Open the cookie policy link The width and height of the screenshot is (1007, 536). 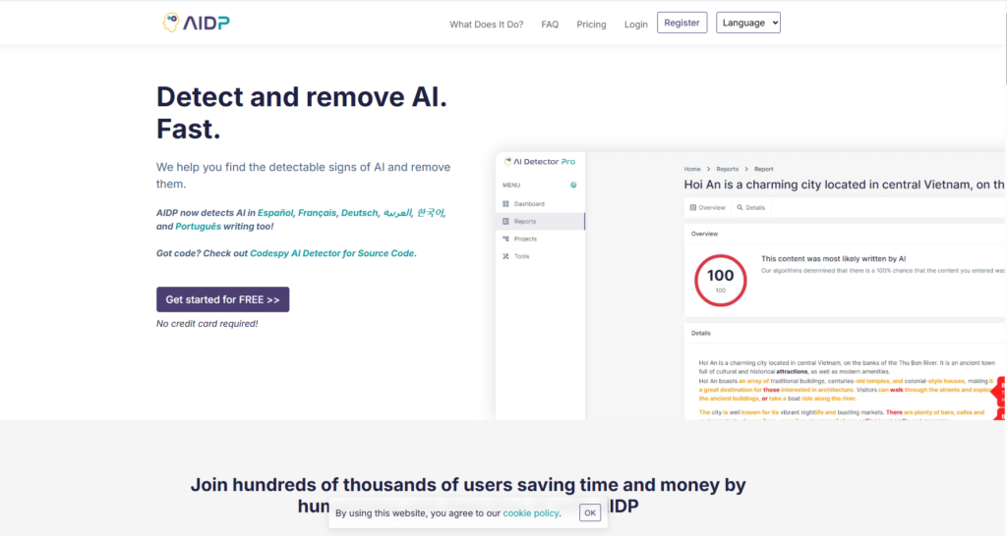pos(530,512)
